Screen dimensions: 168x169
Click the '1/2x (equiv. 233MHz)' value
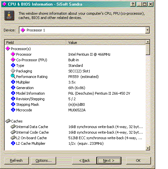(x=86, y=143)
